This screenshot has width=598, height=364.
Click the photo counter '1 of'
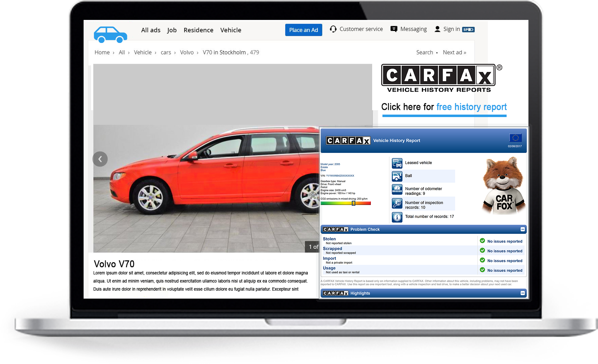tap(313, 247)
